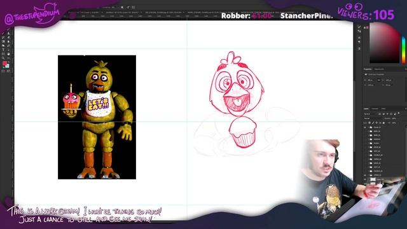
Task: Select the Hand tool
Action: click(8, 54)
